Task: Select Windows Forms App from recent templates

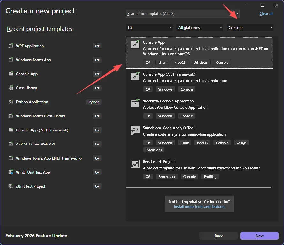Action: pos(55,60)
